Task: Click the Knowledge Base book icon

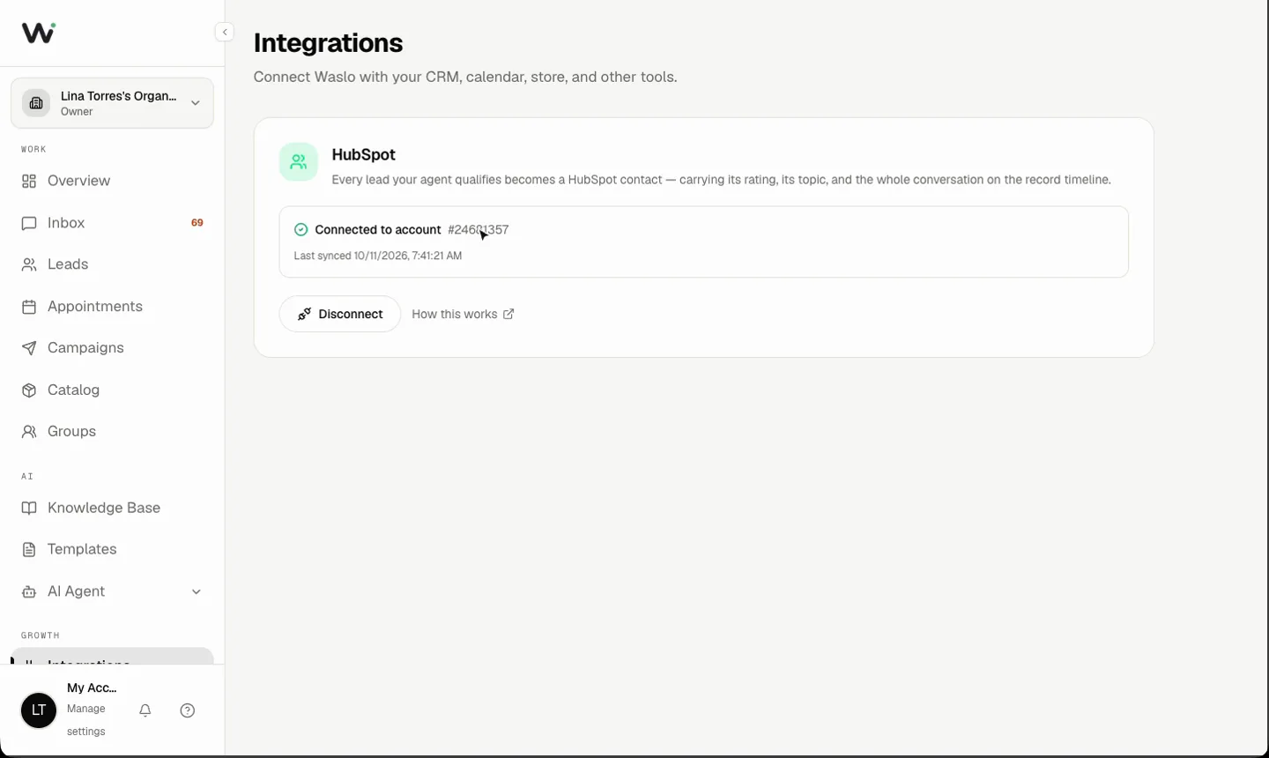Action: coord(29,508)
